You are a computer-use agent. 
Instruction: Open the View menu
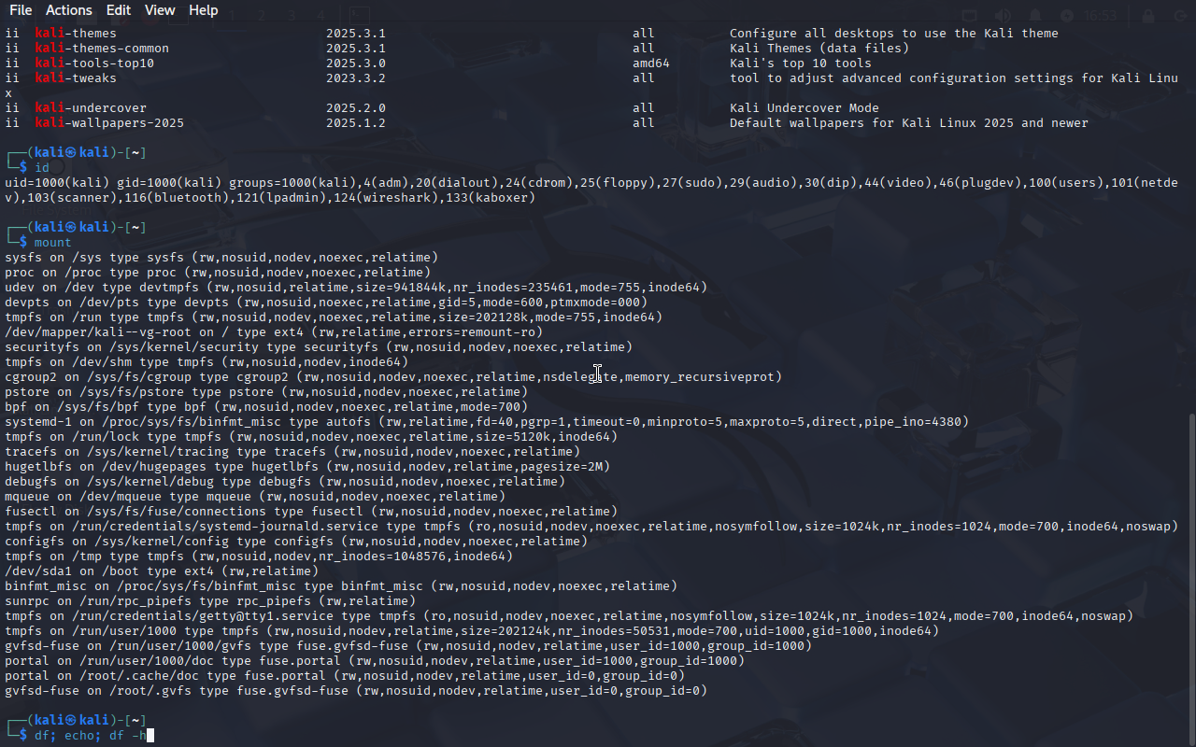(x=160, y=10)
